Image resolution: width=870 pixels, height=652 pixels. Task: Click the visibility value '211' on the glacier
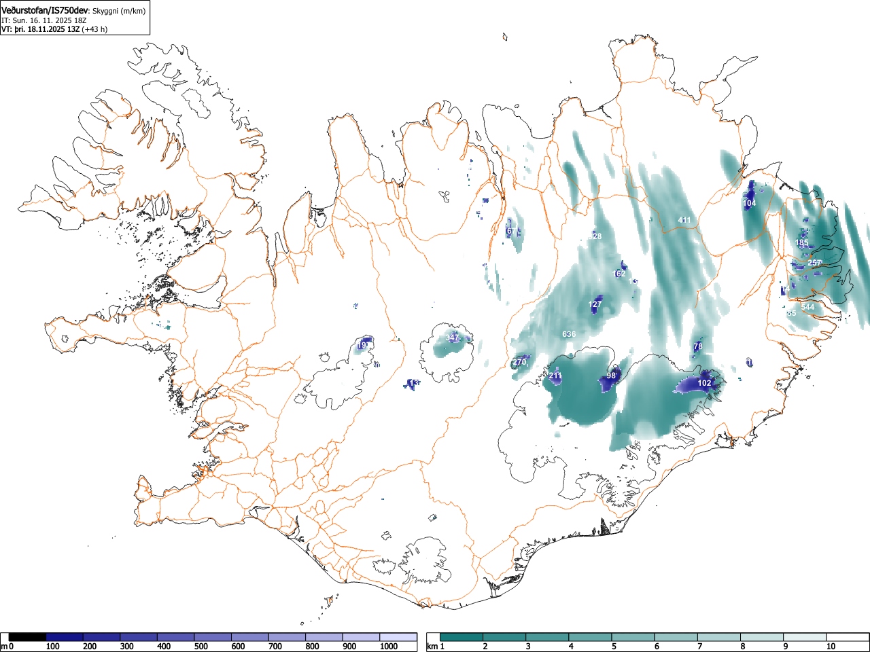(555, 376)
